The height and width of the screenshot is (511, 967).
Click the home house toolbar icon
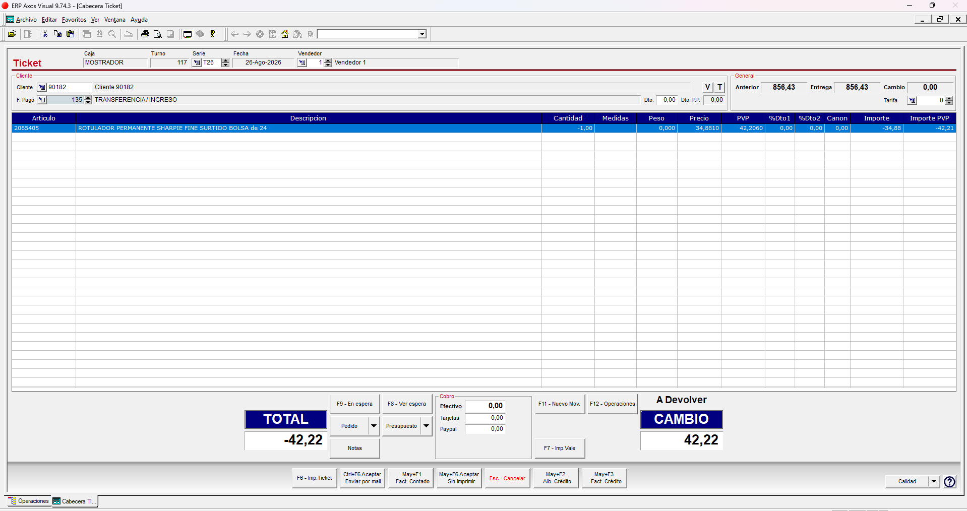tap(285, 34)
